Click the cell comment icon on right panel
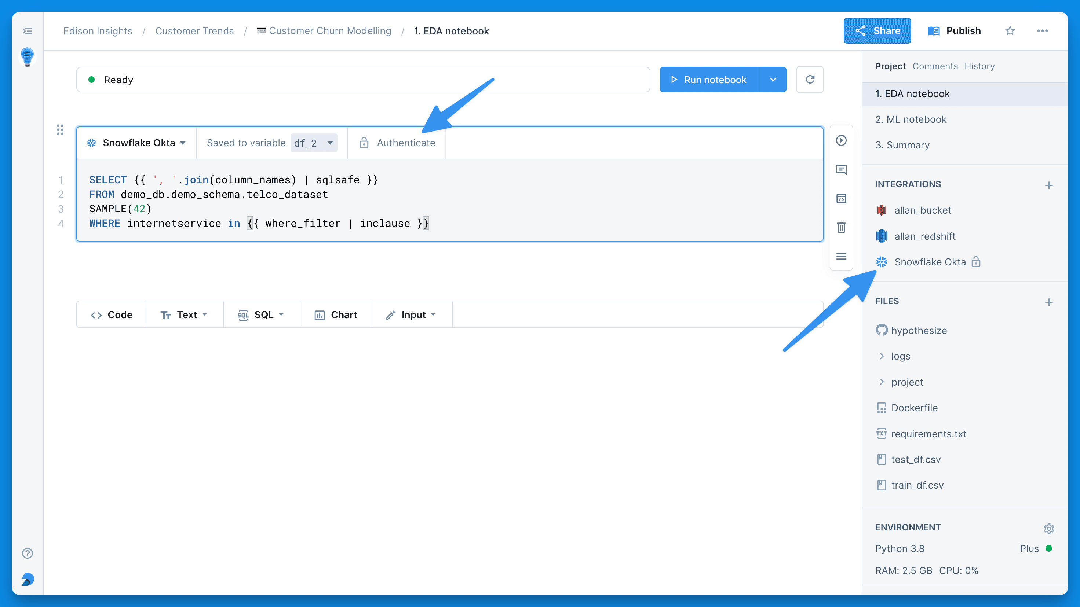Image resolution: width=1080 pixels, height=607 pixels. tap(840, 169)
